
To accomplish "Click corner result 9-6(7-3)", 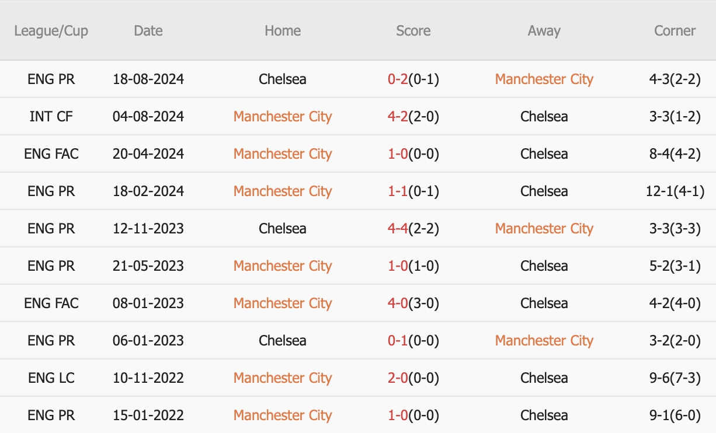I will tap(675, 378).
